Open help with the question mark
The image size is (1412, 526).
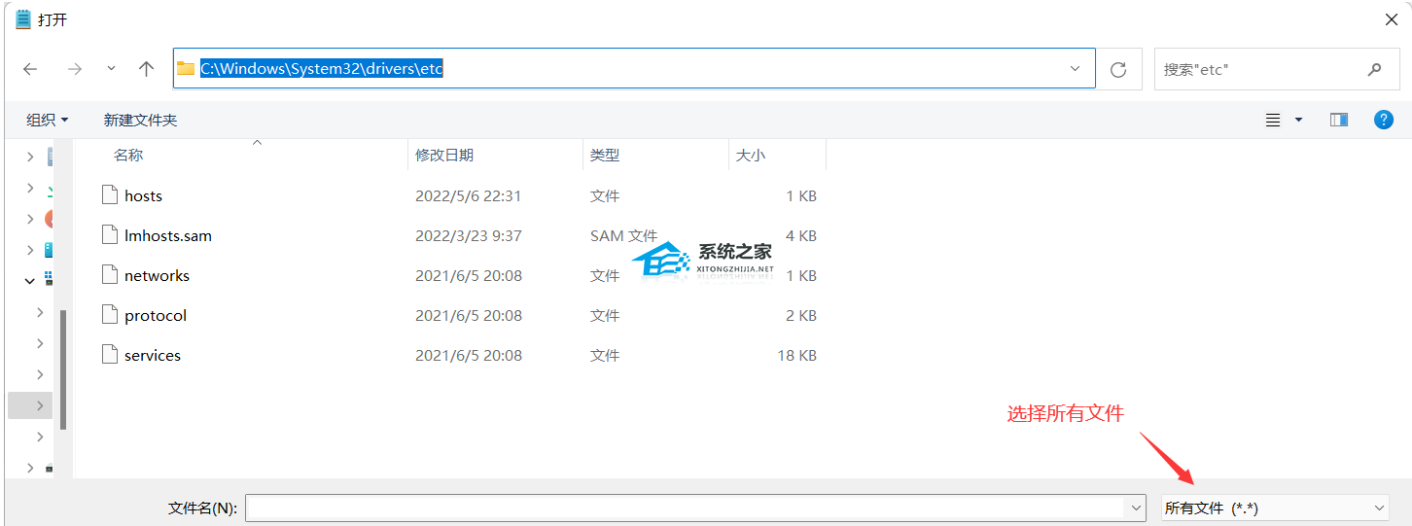click(1384, 120)
